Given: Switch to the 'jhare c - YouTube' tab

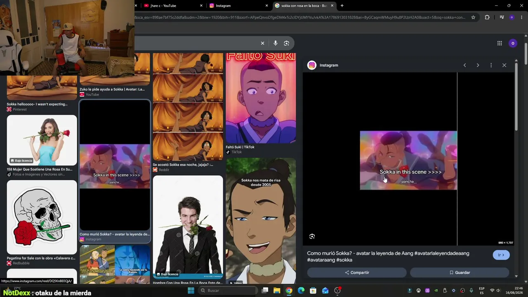Looking at the screenshot, I should [172, 6].
